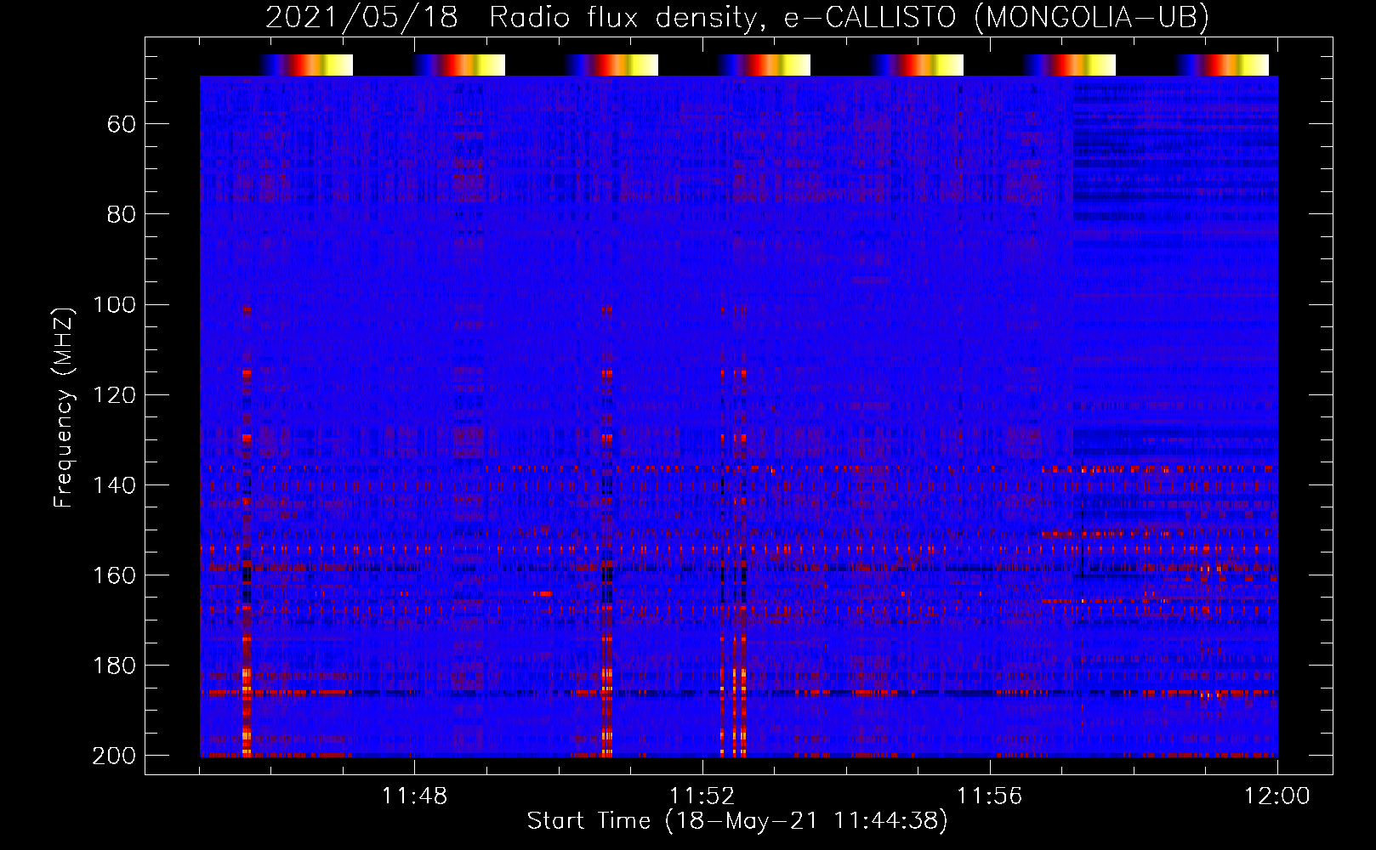1376x850 pixels.
Task: Click the 120 frequency tick label
Action: (x=114, y=394)
